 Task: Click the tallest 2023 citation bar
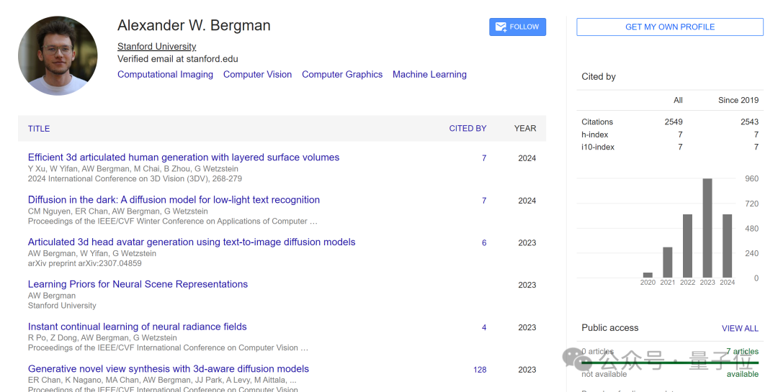707,228
